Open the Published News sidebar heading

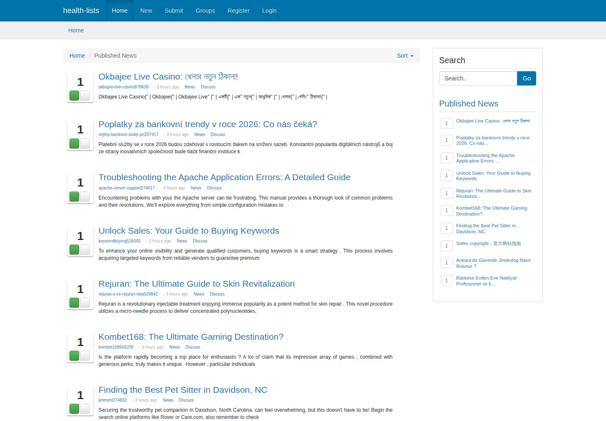(x=468, y=104)
